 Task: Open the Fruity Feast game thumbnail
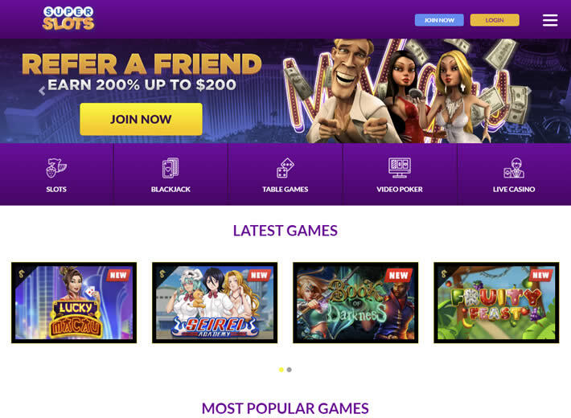pyautogui.click(x=496, y=302)
